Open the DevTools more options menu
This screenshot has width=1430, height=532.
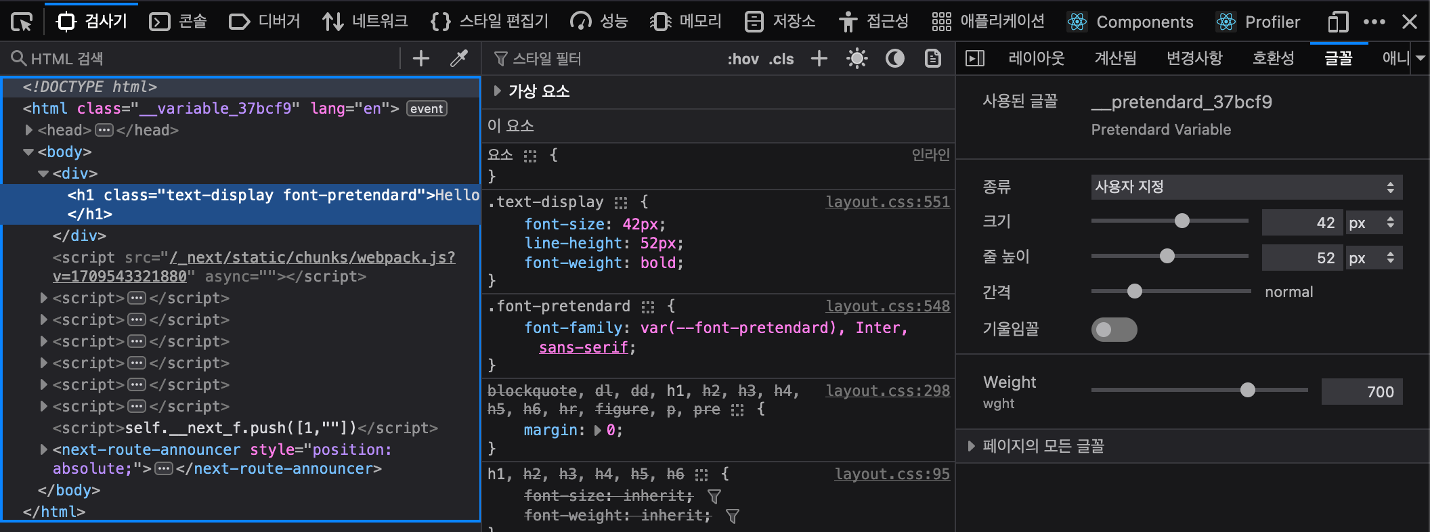pos(1374,22)
